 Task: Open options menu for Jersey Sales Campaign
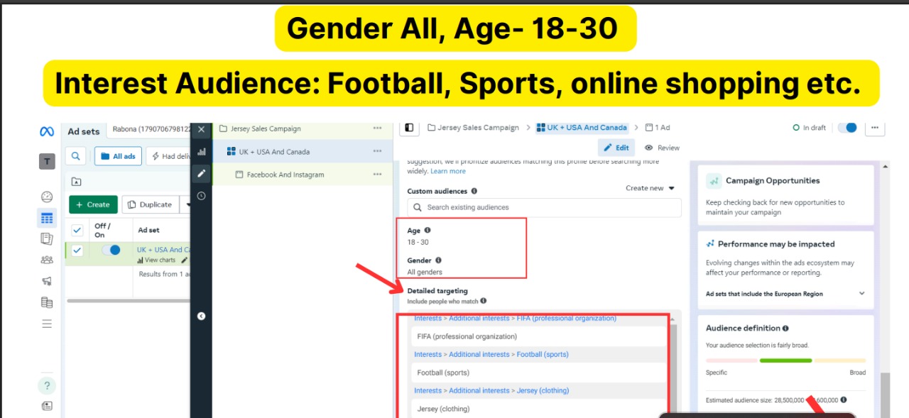(x=377, y=128)
